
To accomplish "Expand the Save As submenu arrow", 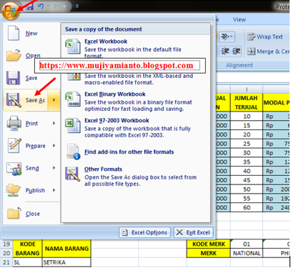I will 54,100.
